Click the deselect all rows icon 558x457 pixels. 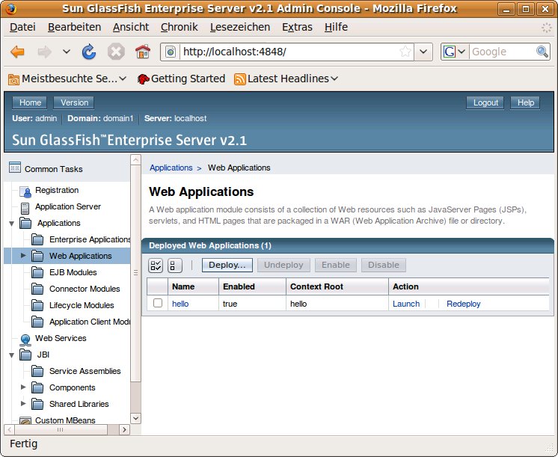175,266
